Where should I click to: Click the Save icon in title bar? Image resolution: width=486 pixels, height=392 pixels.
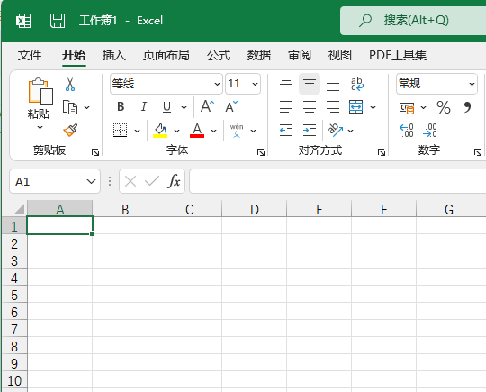pos(58,21)
